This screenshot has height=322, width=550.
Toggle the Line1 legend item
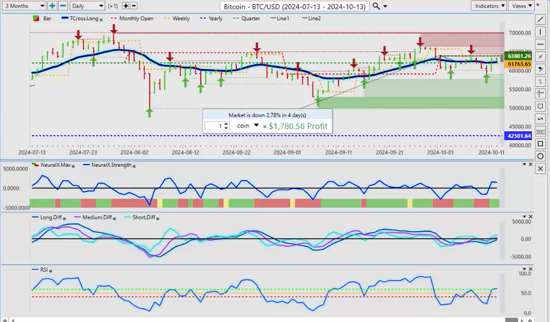(x=280, y=18)
